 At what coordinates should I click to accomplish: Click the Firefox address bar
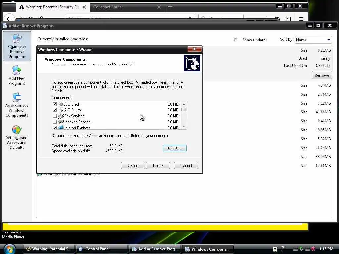[x=130, y=18]
